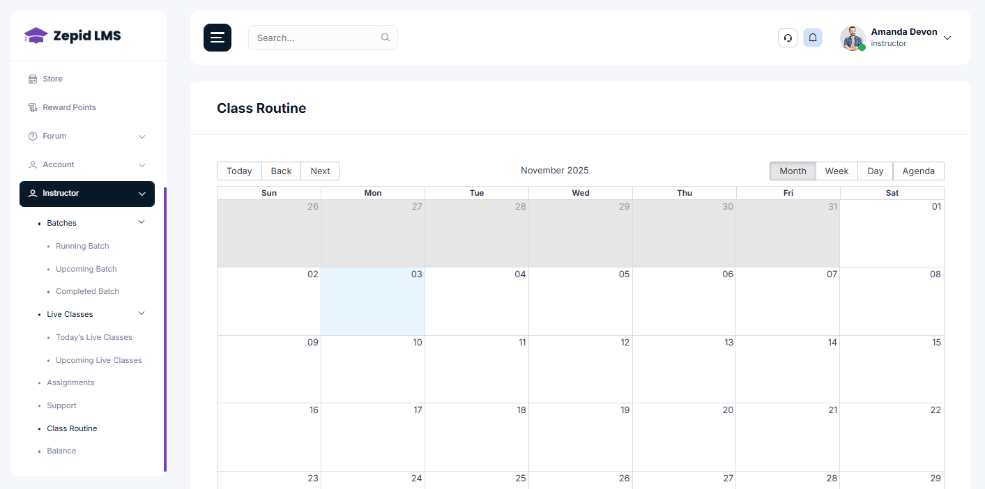Click the Today button above the calendar
Viewport: 985px width, 489px height.
click(x=239, y=171)
